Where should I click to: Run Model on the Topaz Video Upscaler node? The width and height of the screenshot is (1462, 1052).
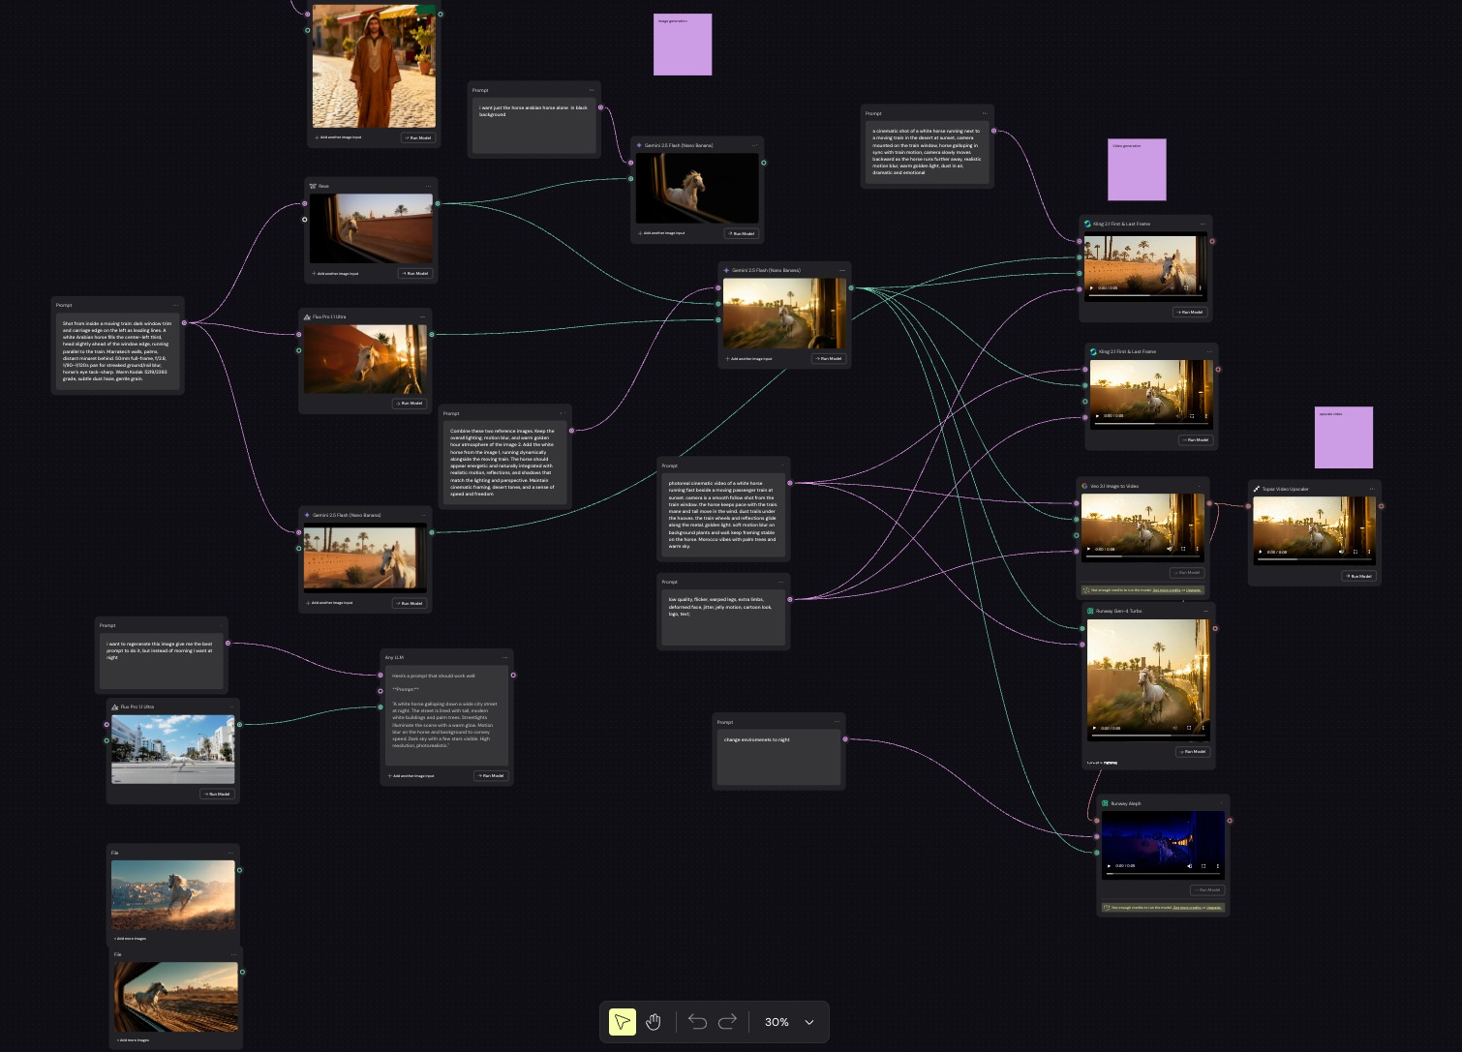coord(1357,576)
